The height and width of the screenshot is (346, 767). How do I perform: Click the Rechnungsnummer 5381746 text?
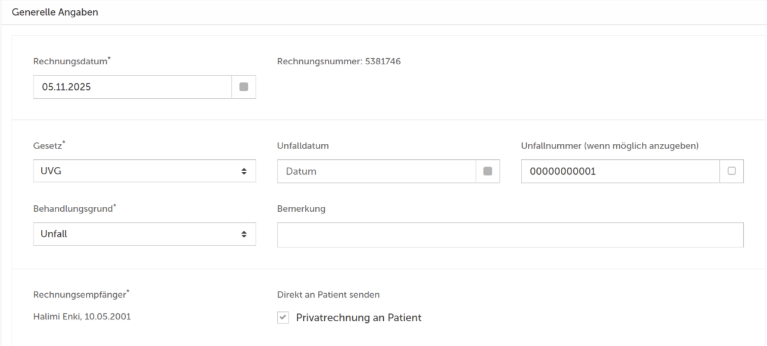click(x=339, y=61)
